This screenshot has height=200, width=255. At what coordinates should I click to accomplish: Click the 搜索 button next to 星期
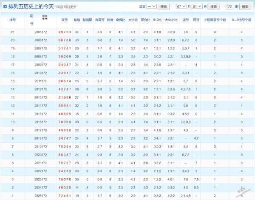click(x=164, y=7)
